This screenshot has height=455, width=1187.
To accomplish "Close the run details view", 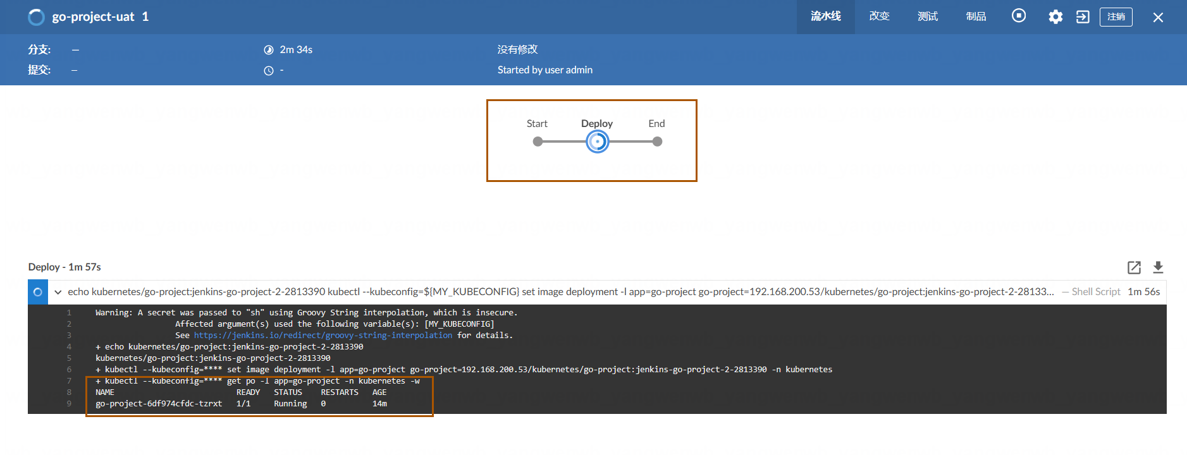I will click(x=1158, y=18).
